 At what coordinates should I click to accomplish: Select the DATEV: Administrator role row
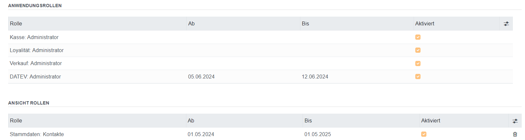[35, 77]
